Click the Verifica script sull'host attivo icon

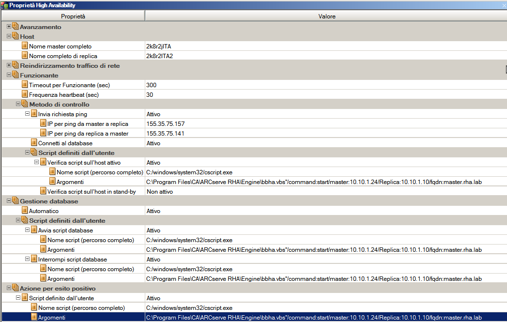point(43,162)
